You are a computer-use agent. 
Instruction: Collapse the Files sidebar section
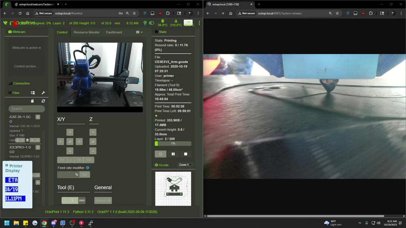tap(14, 93)
